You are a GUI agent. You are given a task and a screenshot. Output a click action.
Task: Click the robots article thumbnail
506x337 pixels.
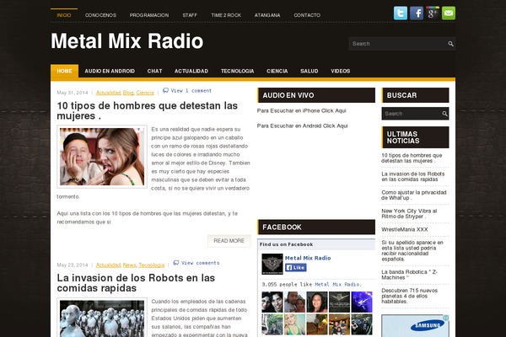[102, 318]
